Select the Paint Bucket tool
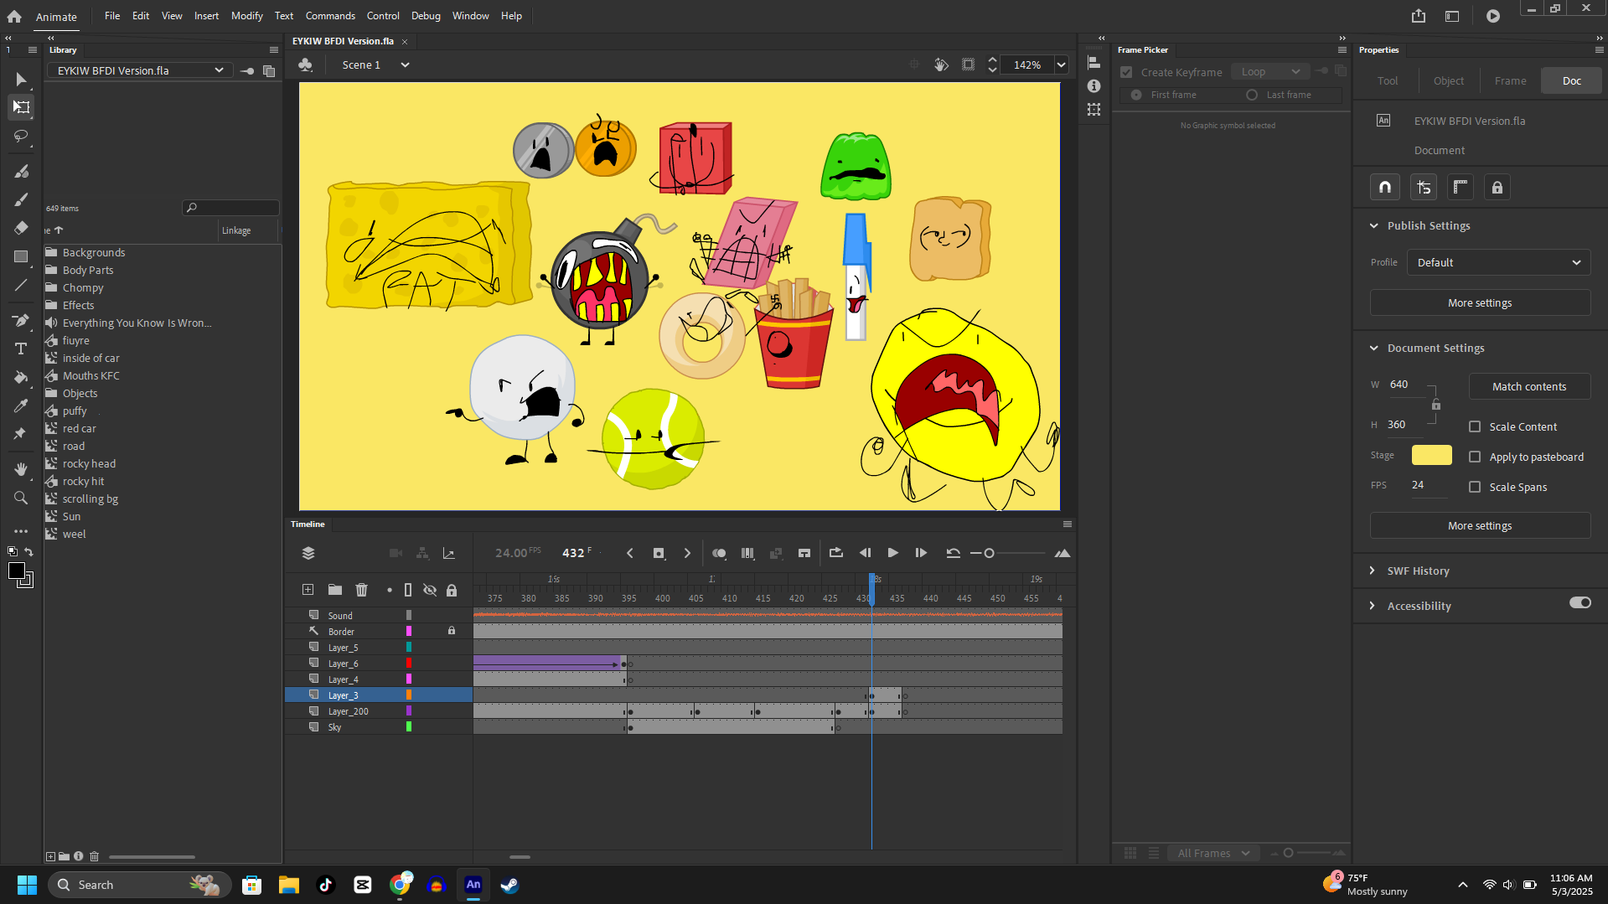The width and height of the screenshot is (1608, 904). [21, 377]
